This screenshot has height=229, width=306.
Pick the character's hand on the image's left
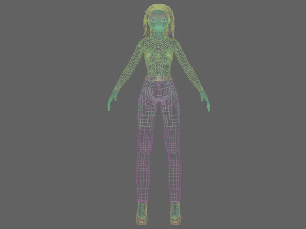112,100
